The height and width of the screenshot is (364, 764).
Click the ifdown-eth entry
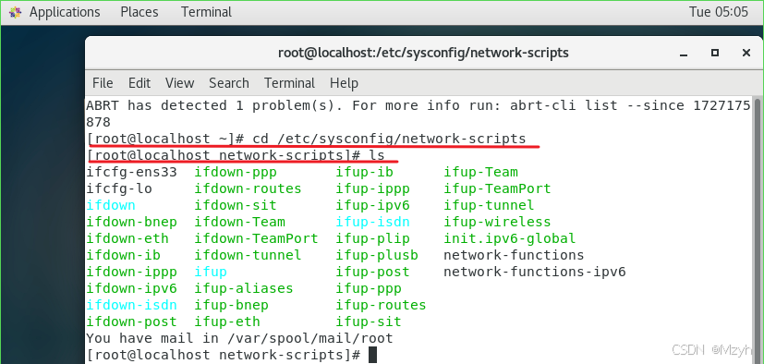(127, 238)
